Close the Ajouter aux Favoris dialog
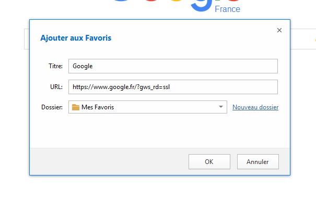The image size is (316, 202). (279, 30)
